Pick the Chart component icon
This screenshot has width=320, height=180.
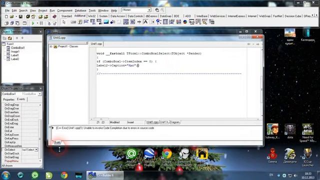tap(185, 22)
